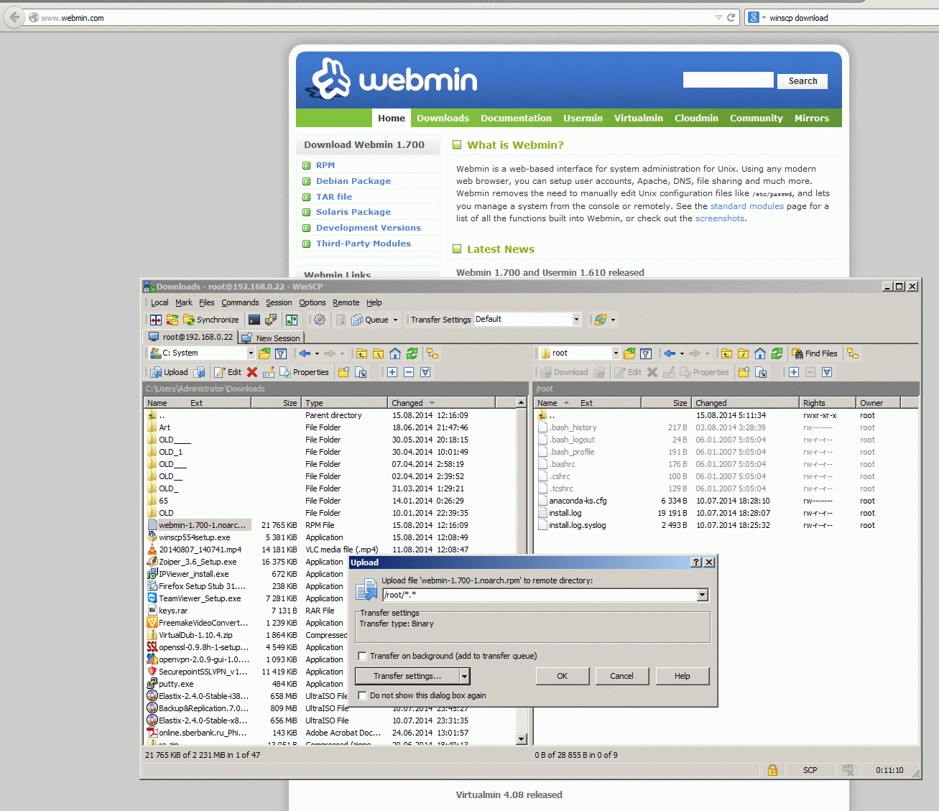Click the Synchronize button in WinSCP toolbar
The height and width of the screenshot is (811, 939).
pyautogui.click(x=211, y=320)
